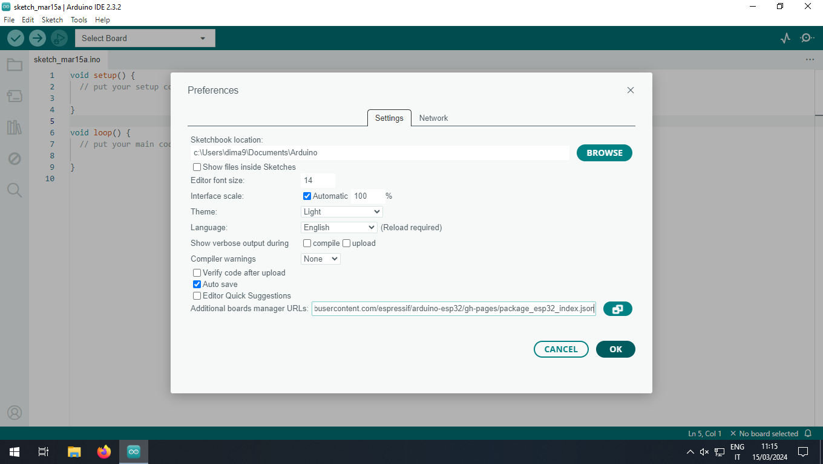Image resolution: width=823 pixels, height=464 pixels.
Task: Open the Serial Plotter icon
Action: [x=785, y=38]
